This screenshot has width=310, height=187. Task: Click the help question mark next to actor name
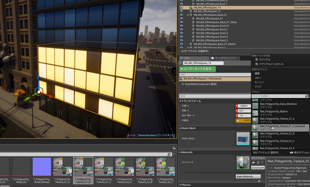click(226, 63)
